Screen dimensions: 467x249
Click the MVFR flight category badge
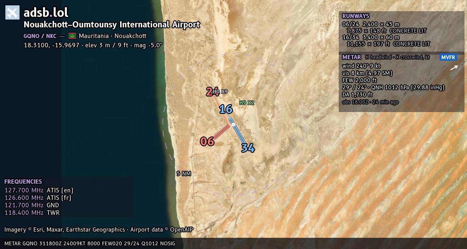(448, 57)
